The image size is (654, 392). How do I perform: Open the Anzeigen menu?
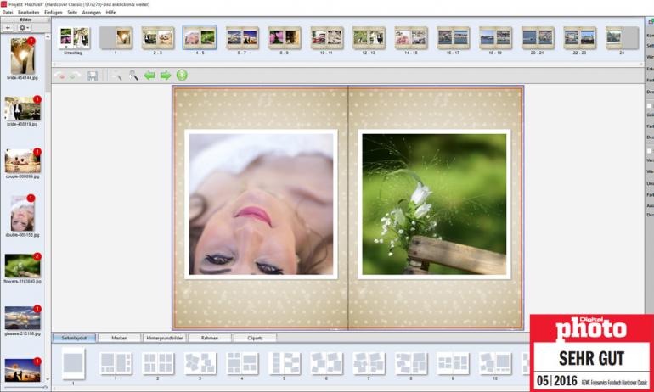pyautogui.click(x=92, y=13)
